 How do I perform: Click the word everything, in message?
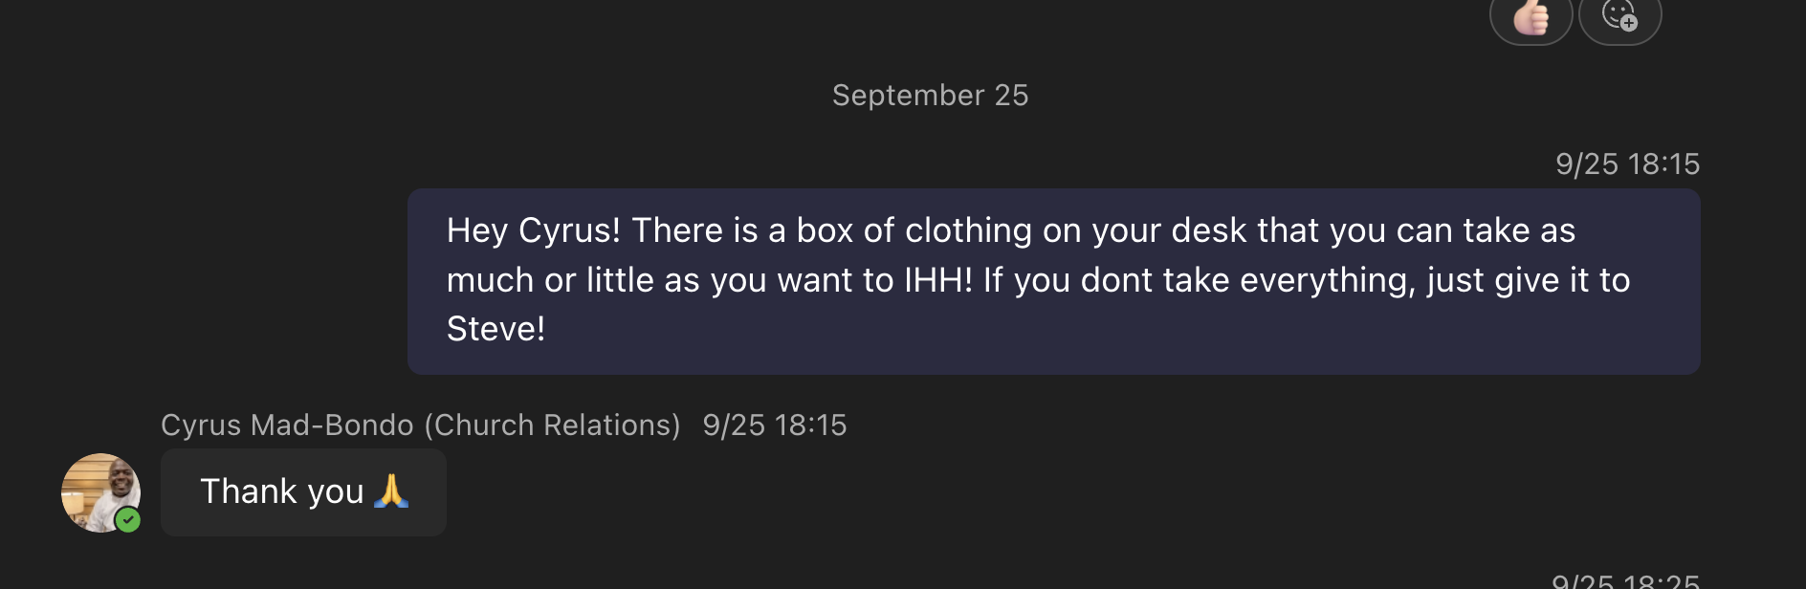tap(1328, 280)
